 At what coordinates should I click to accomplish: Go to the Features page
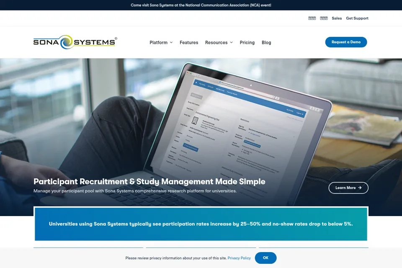coord(189,43)
